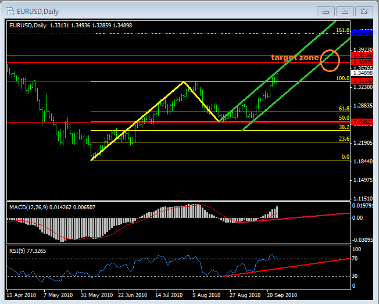Click the red 1.25821 price tag

362,121
